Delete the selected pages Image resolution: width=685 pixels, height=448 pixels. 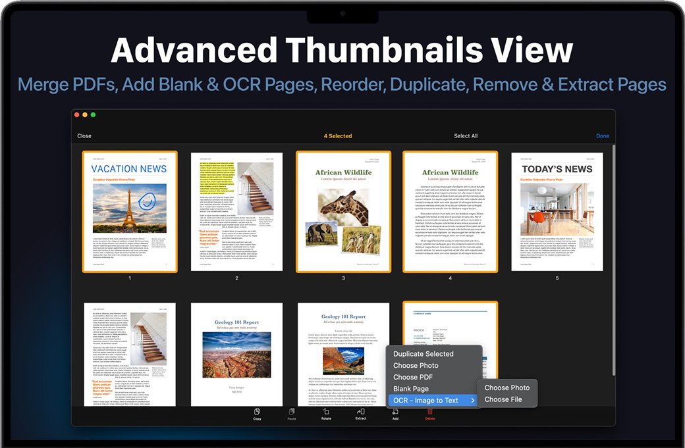[x=429, y=412]
